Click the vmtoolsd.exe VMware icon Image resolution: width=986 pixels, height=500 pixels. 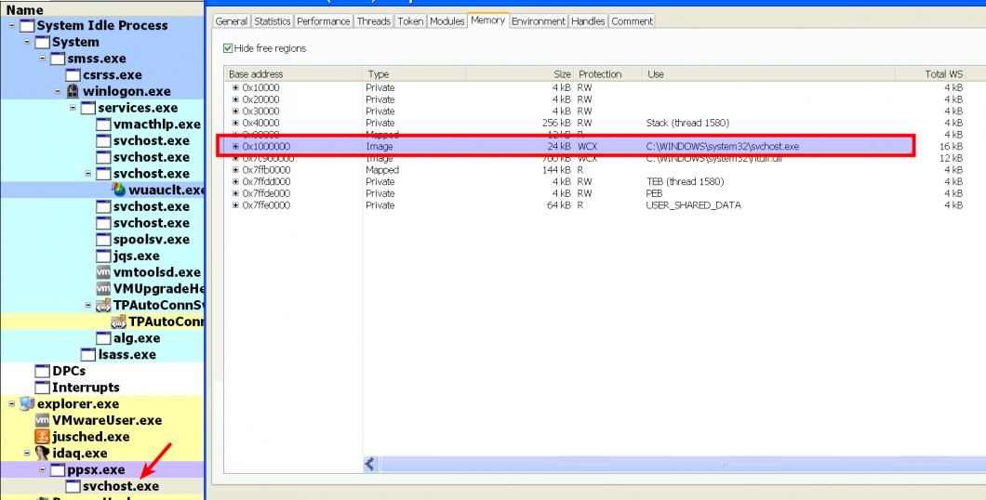point(103,272)
